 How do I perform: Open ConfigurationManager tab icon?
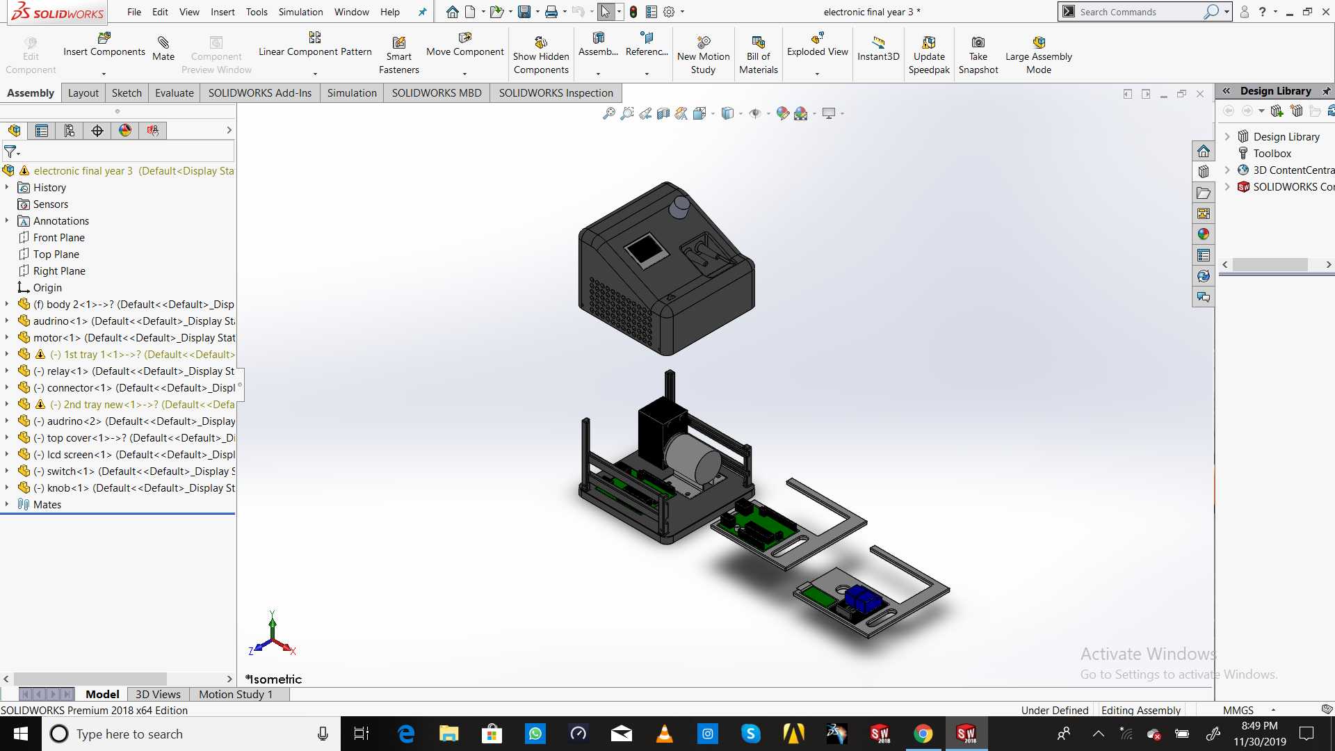[x=70, y=130]
